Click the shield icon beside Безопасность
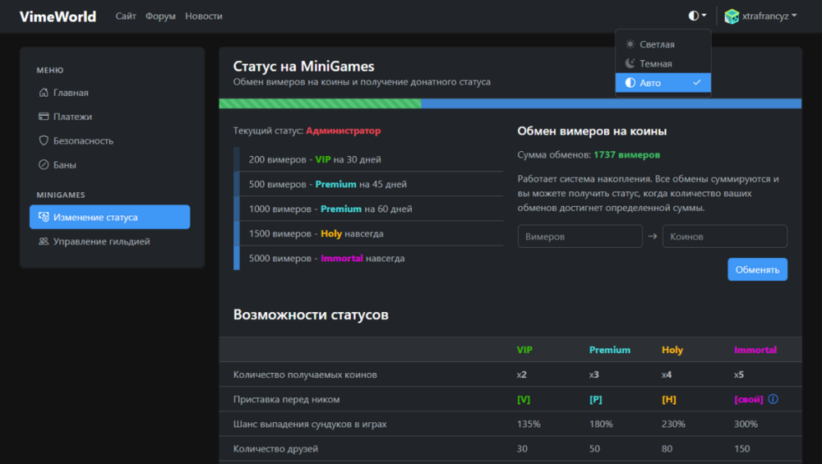Screen dimensions: 822x464 pos(44,140)
